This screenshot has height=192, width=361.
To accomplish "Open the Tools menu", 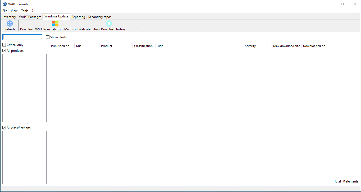I will [x=25, y=11].
